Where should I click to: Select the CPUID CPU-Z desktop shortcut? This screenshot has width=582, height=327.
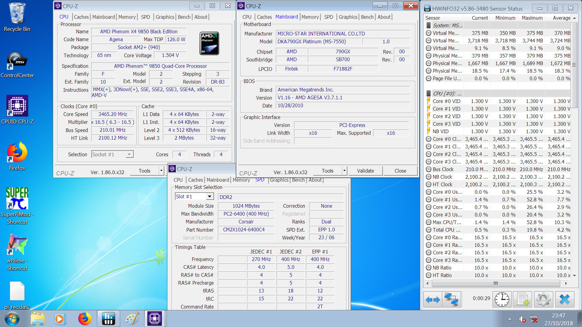point(17,110)
